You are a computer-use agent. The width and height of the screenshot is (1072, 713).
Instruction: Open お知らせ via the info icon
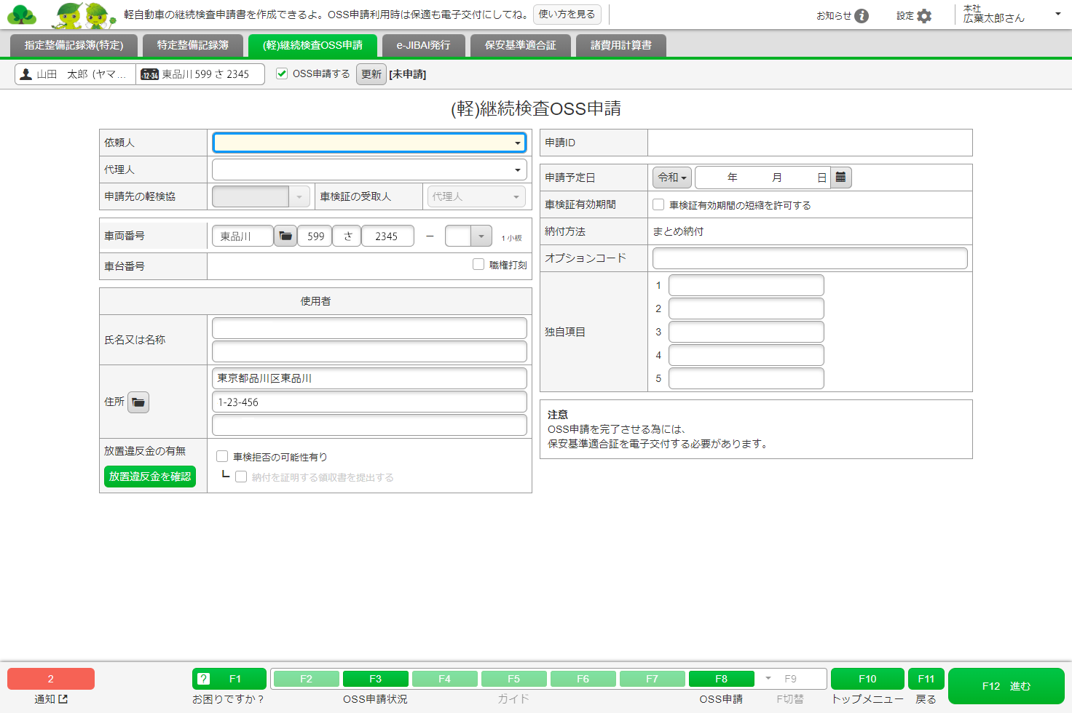864,15
